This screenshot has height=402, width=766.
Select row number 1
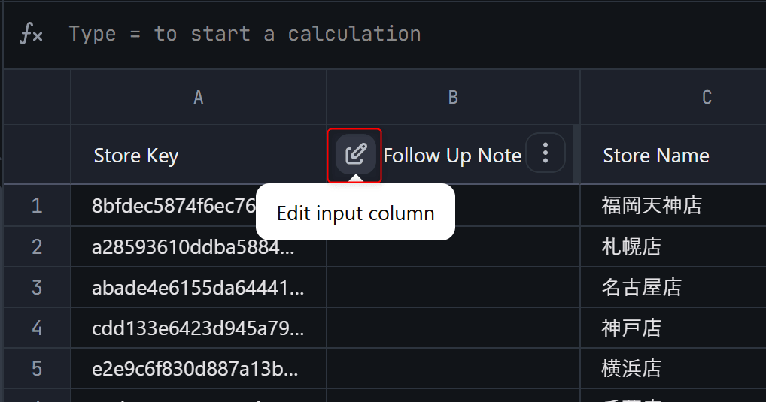[37, 205]
